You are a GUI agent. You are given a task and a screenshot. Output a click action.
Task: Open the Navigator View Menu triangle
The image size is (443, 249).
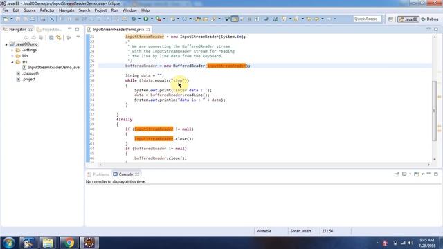pos(78,37)
